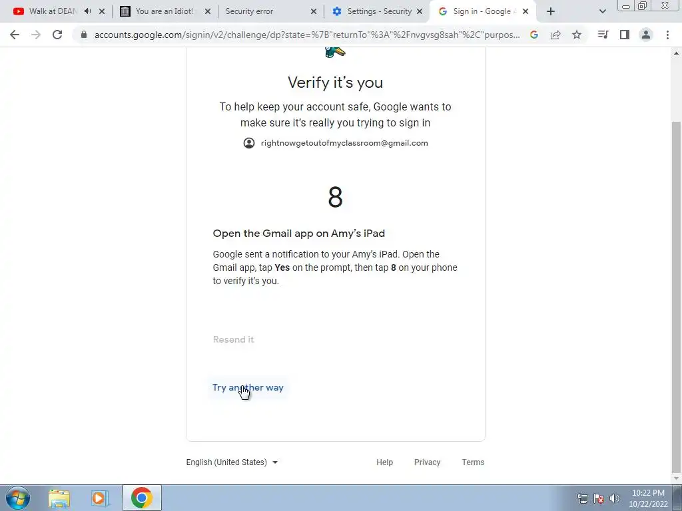This screenshot has height=511, width=682.
Task: Click the Verify it's you heading
Action: click(336, 83)
